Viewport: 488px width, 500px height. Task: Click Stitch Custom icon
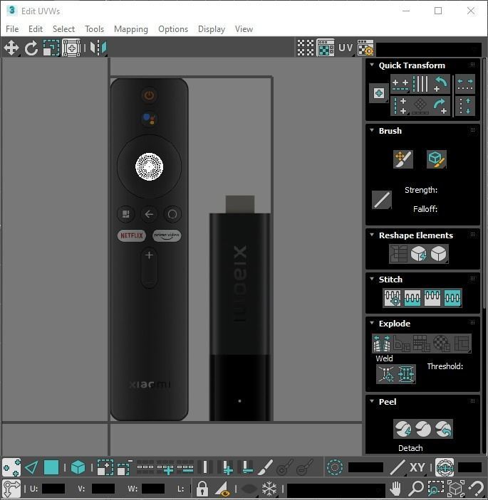tap(452, 298)
